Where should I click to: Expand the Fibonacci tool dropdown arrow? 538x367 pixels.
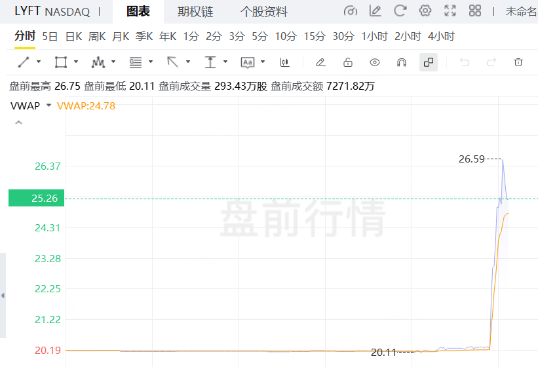(151, 62)
